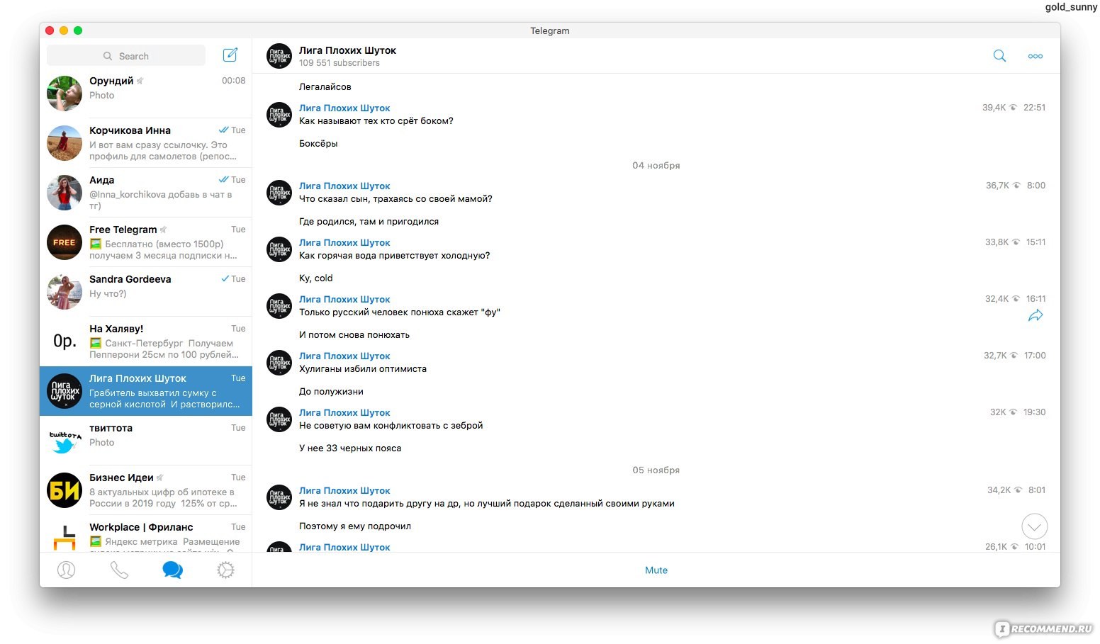Click the compose new message icon
Screen dimensions: 1100x644
tap(230, 55)
